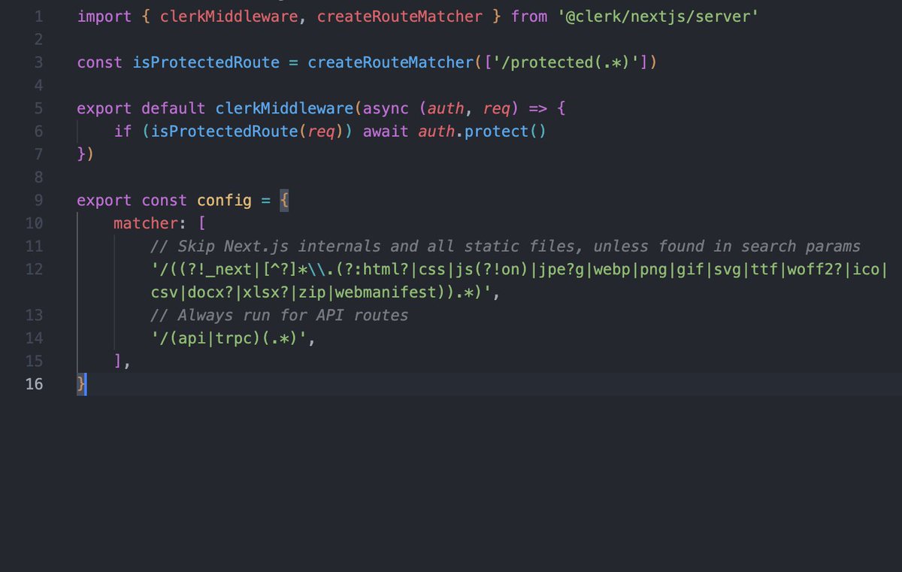This screenshot has height=572, width=902.
Task: Click the 'config' variable name on line 9
Action: 224,201
